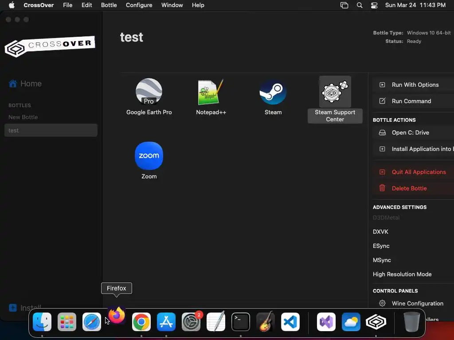Click the "test" bottle title heading
Screen dimensions: 454x340
131,37
